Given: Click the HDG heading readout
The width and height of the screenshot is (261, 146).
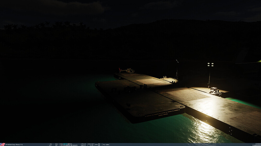Looking at the screenshot, I should pyautogui.click(x=66, y=144).
